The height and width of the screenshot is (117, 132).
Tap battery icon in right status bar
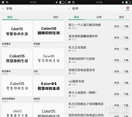click(x=128, y=2)
